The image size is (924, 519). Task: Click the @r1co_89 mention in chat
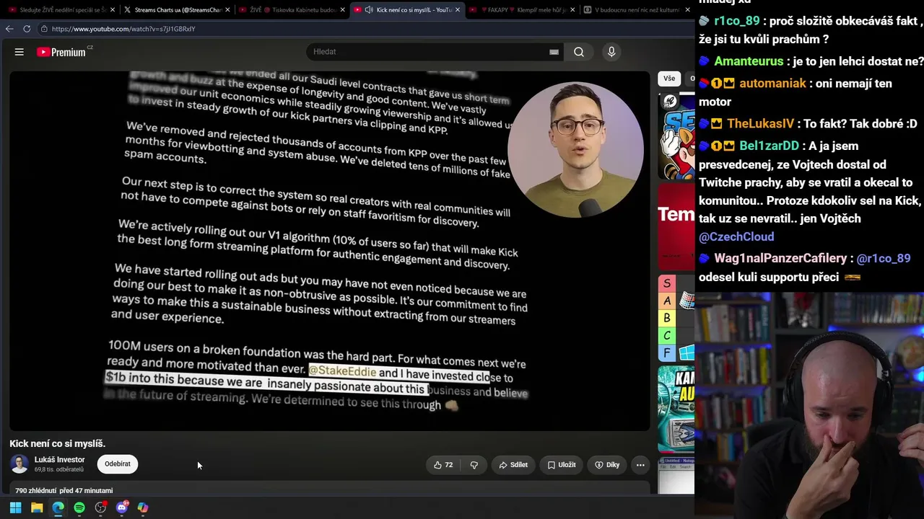point(884,258)
